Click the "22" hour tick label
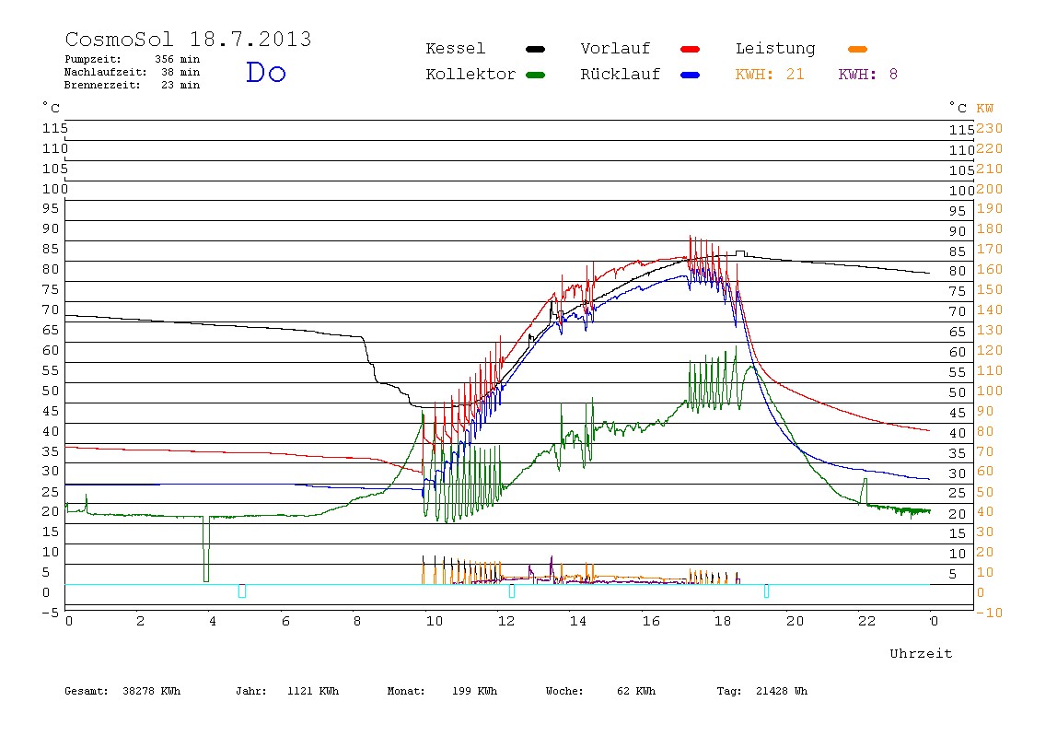The image size is (1057, 748). pyautogui.click(x=867, y=621)
